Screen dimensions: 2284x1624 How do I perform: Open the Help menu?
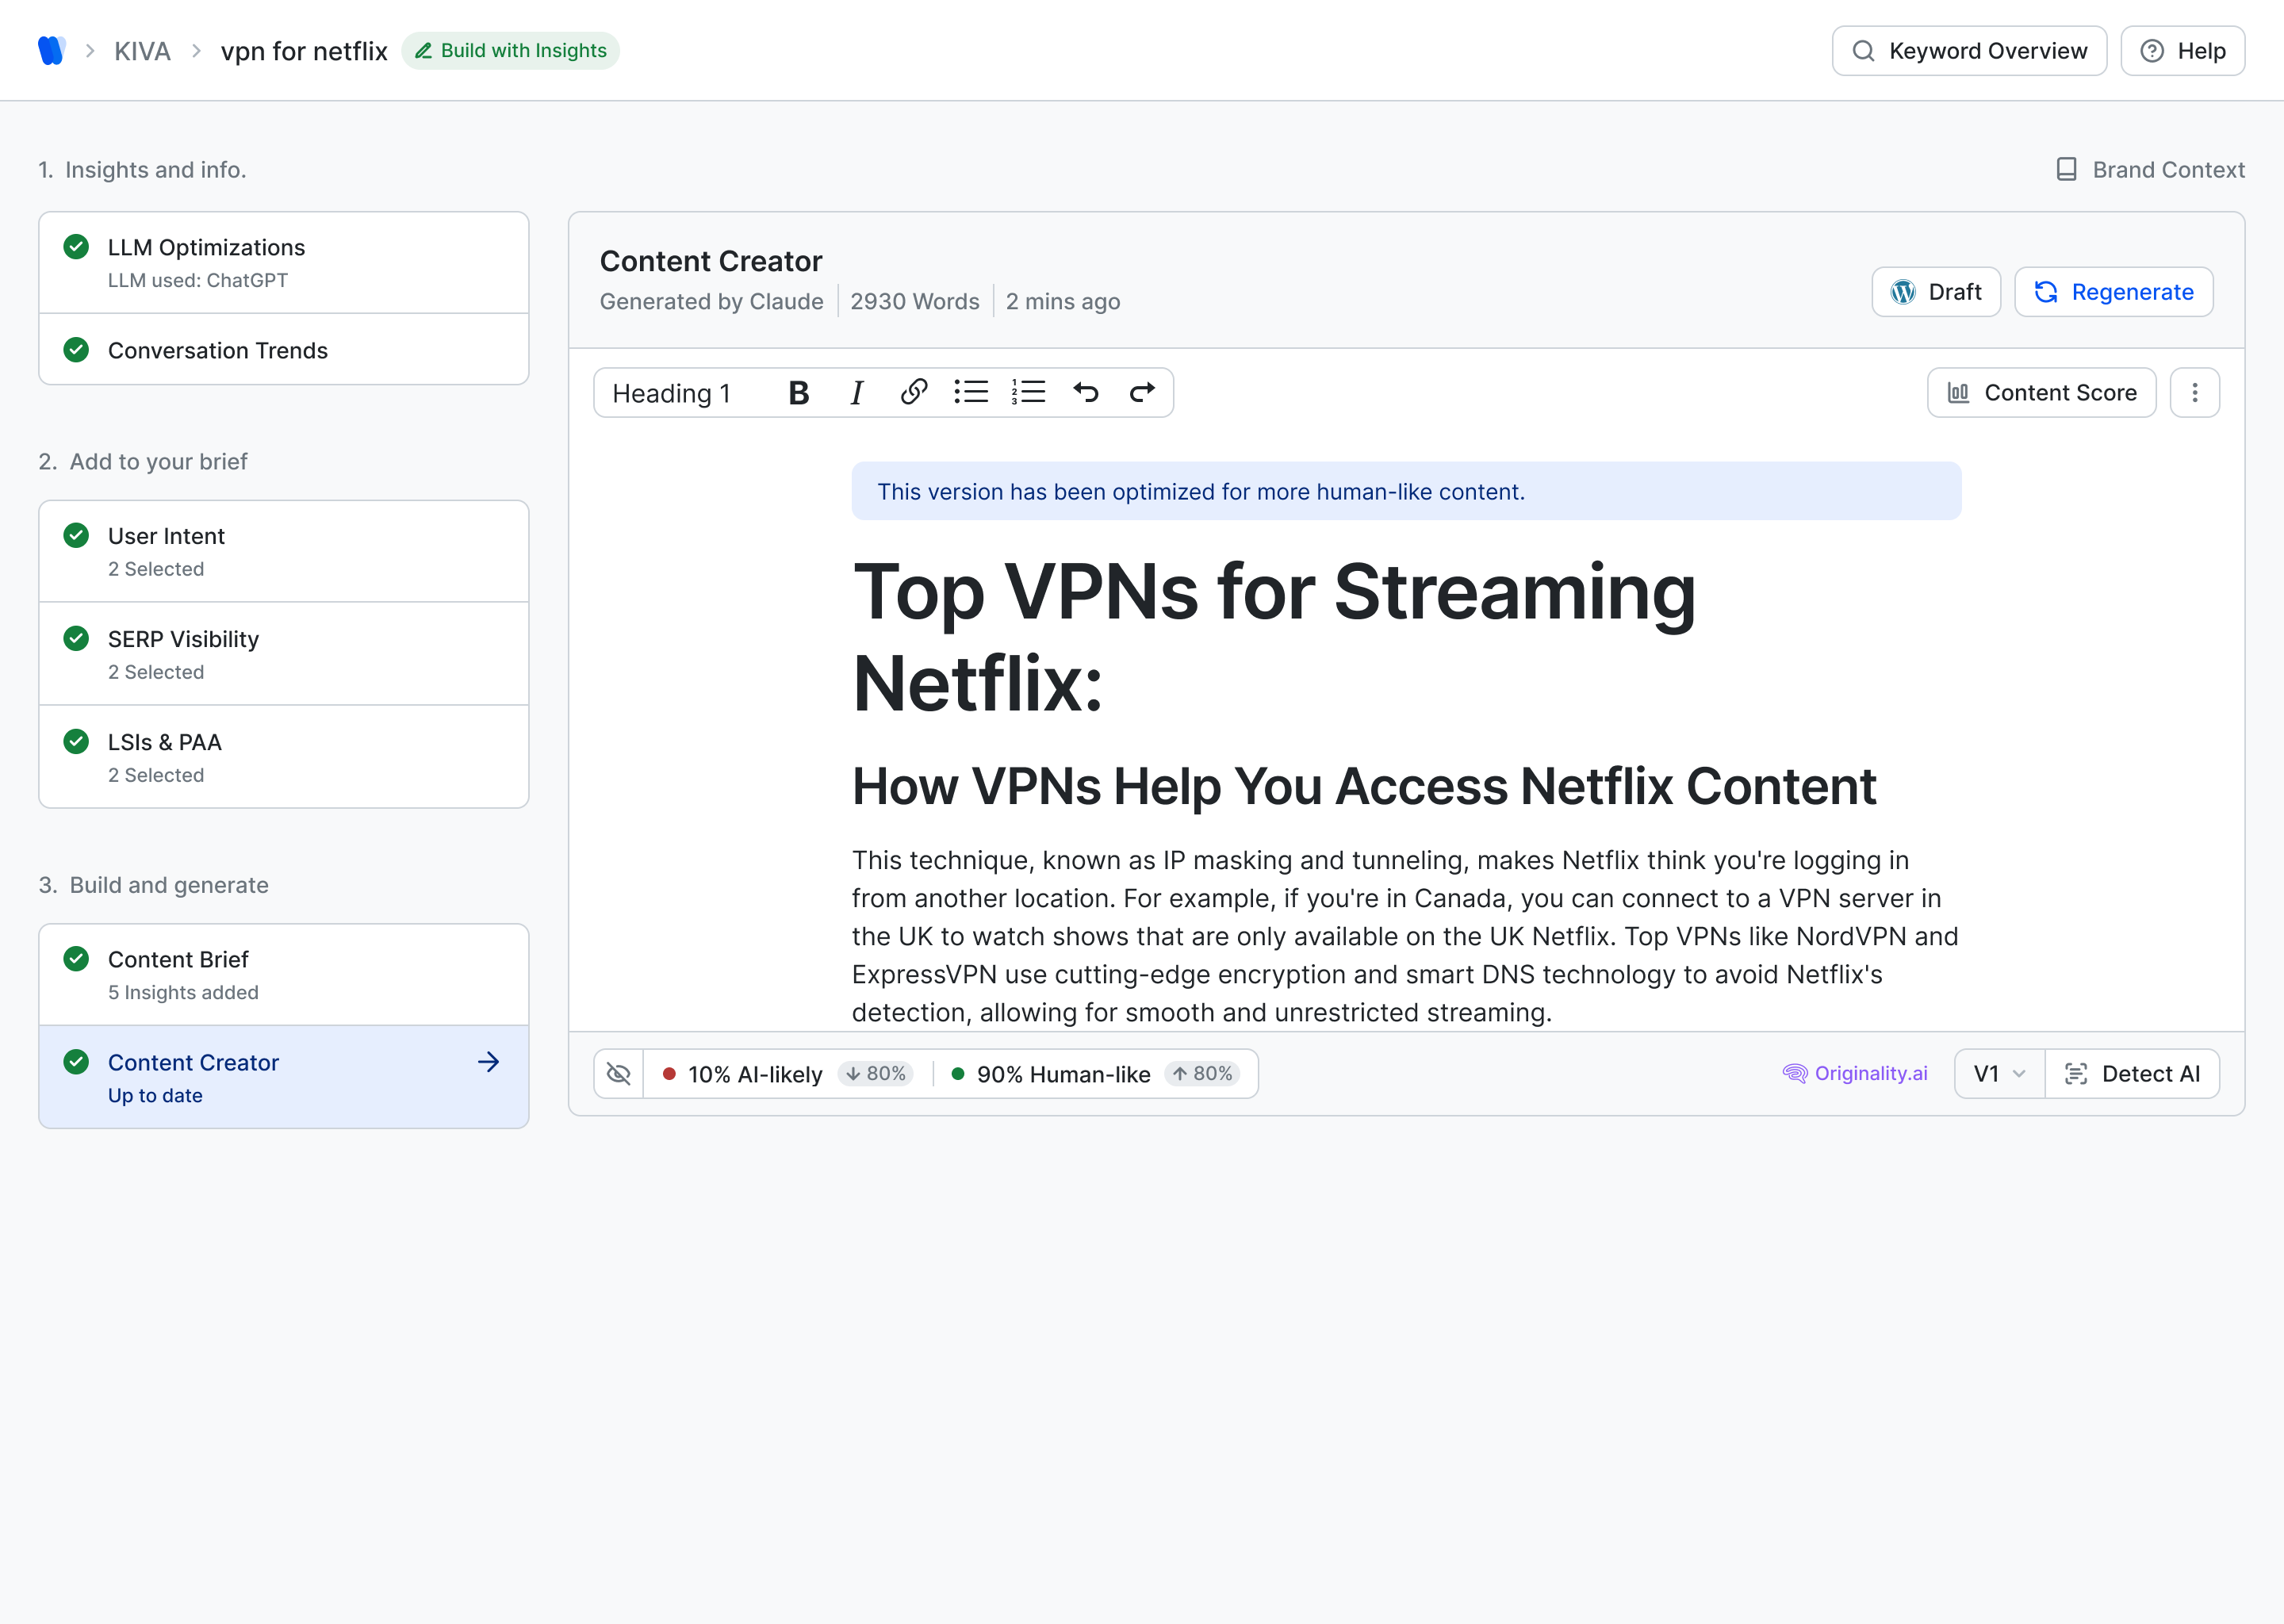[2182, 51]
